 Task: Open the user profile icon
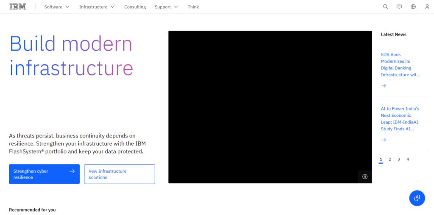pyautogui.click(x=427, y=7)
